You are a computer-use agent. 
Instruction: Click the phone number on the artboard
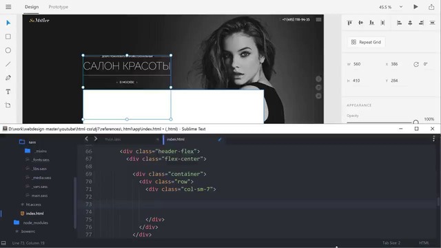coord(296,19)
